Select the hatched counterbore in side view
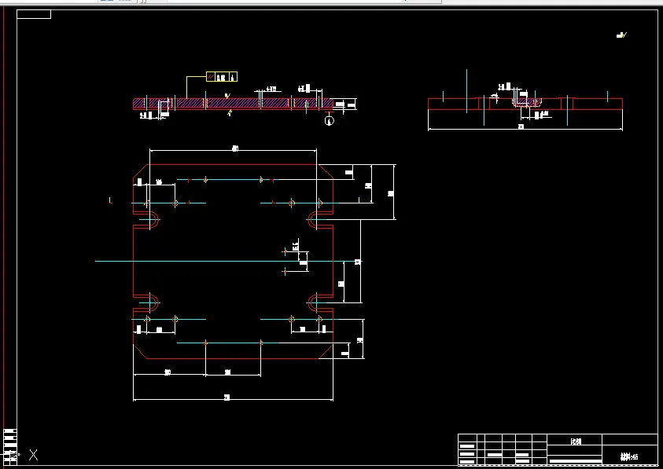 click(527, 102)
